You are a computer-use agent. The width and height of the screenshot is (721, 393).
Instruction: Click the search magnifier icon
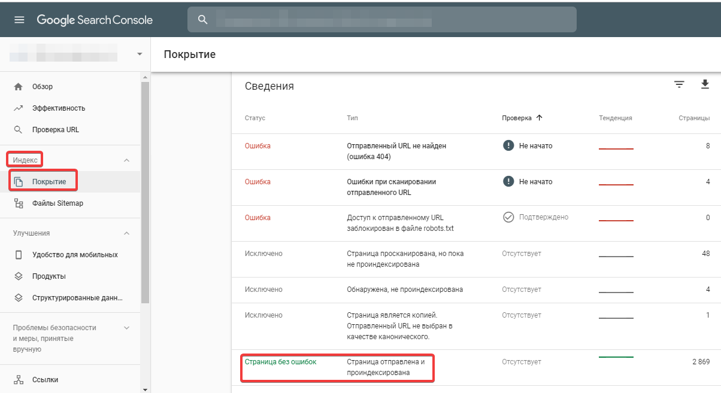pyautogui.click(x=203, y=20)
